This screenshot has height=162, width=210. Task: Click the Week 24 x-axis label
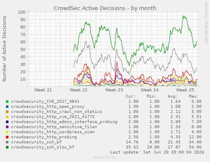[150, 90]
